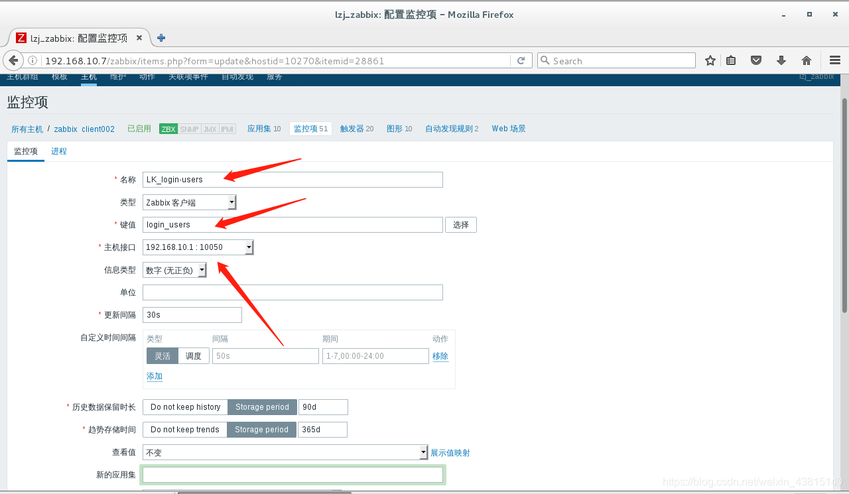Switch to the 监控项 form tab
The height and width of the screenshot is (494, 849).
(x=26, y=151)
